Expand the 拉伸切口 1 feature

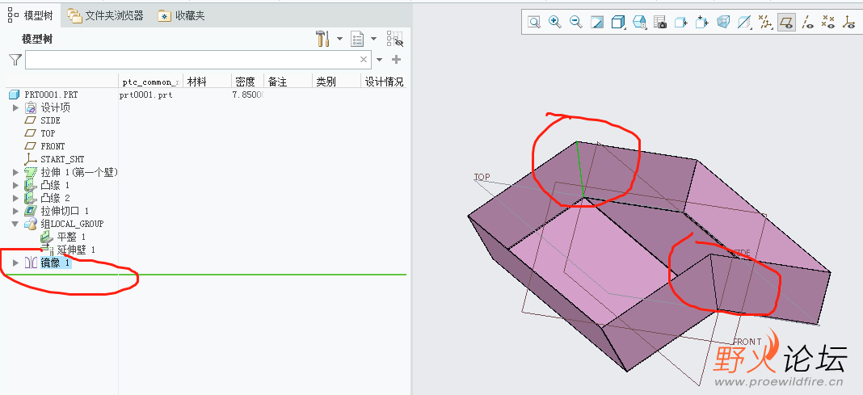point(16,211)
